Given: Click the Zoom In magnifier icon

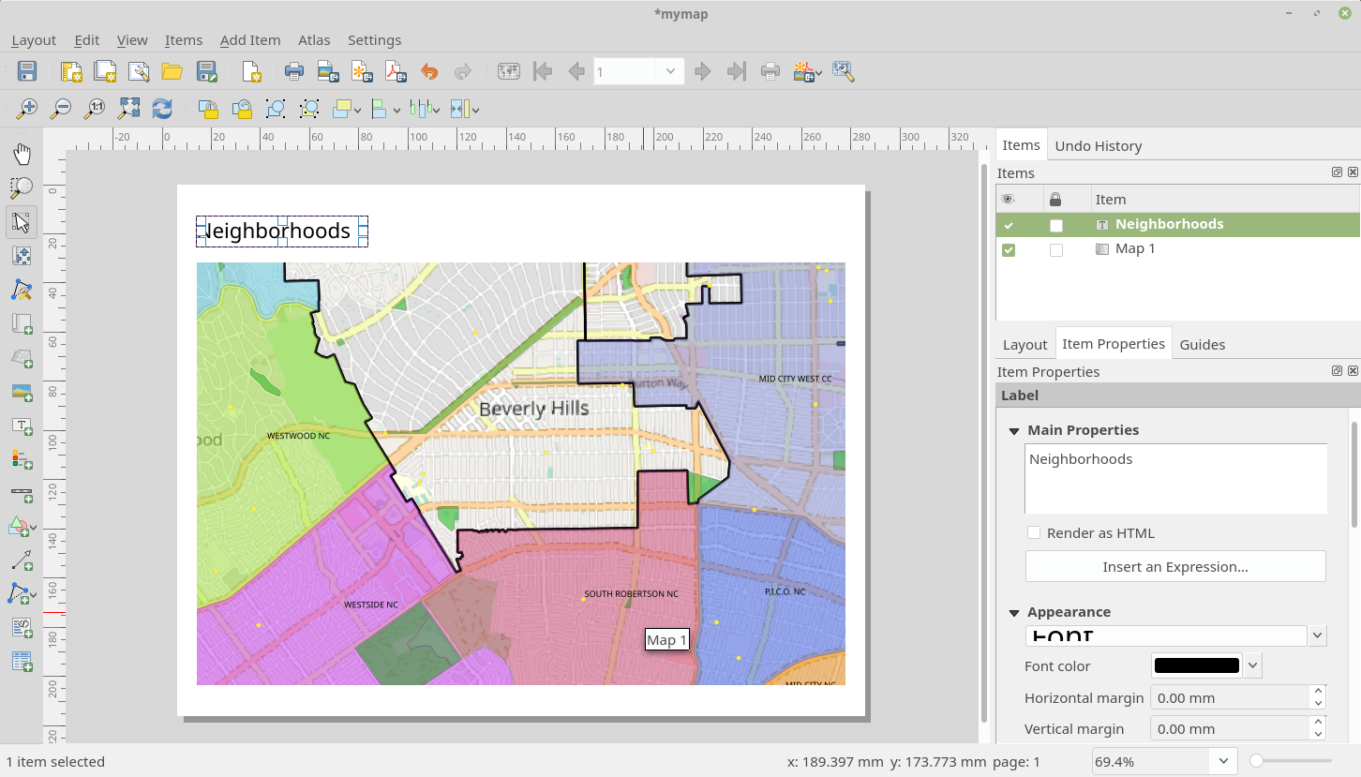Looking at the screenshot, I should [27, 110].
